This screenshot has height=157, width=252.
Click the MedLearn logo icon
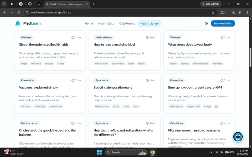[x=18, y=23]
